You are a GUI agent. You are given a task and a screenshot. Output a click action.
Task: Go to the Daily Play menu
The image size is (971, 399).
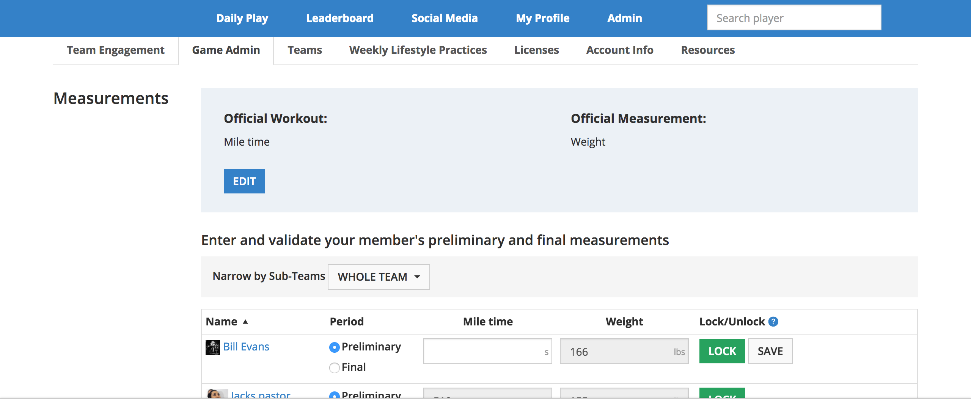242,18
